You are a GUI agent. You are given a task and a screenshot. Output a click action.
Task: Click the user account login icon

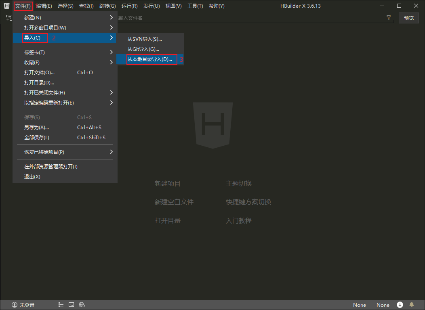(15, 305)
